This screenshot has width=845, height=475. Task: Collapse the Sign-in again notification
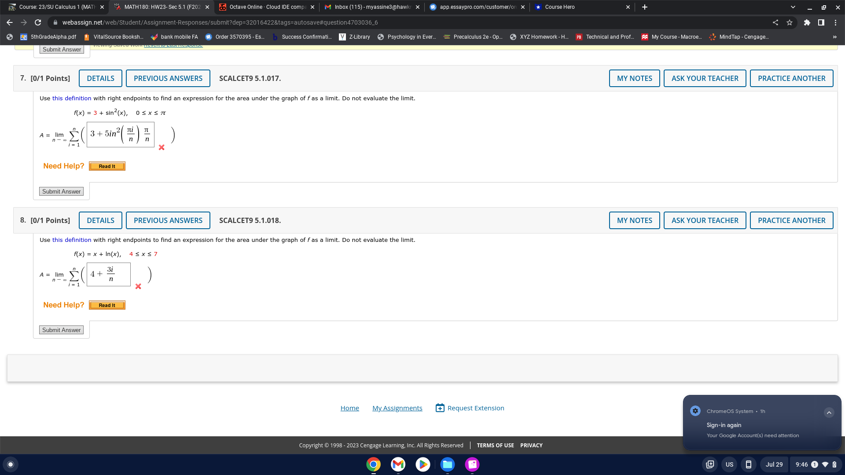829,413
